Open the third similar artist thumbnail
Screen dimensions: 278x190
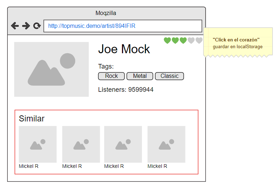point(123,144)
